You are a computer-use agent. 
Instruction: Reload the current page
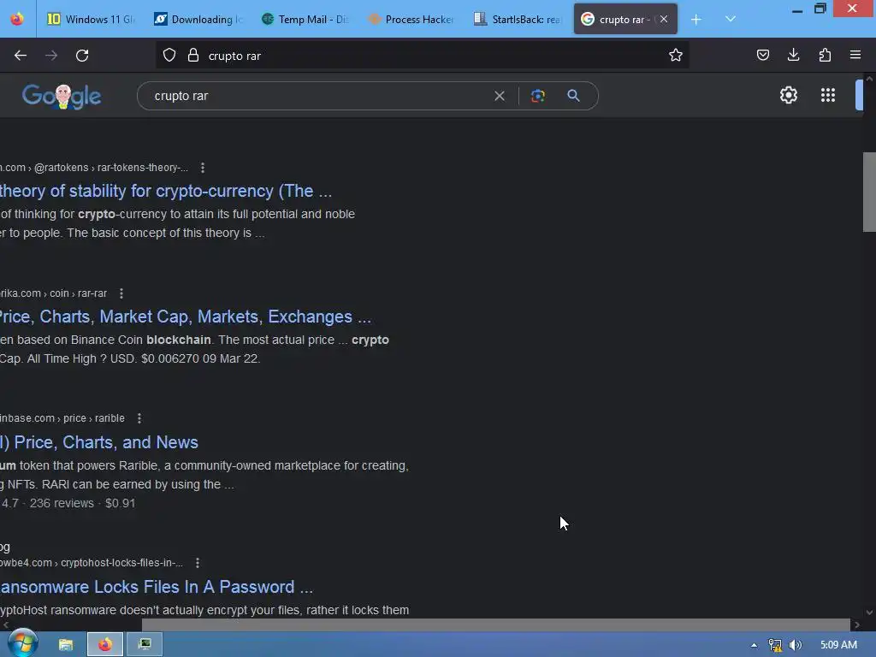[x=82, y=56]
